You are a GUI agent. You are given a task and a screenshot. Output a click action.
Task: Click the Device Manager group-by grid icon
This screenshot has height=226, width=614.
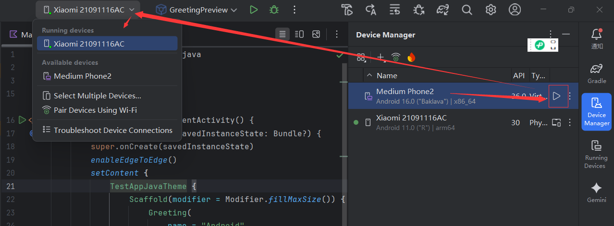coord(361,57)
